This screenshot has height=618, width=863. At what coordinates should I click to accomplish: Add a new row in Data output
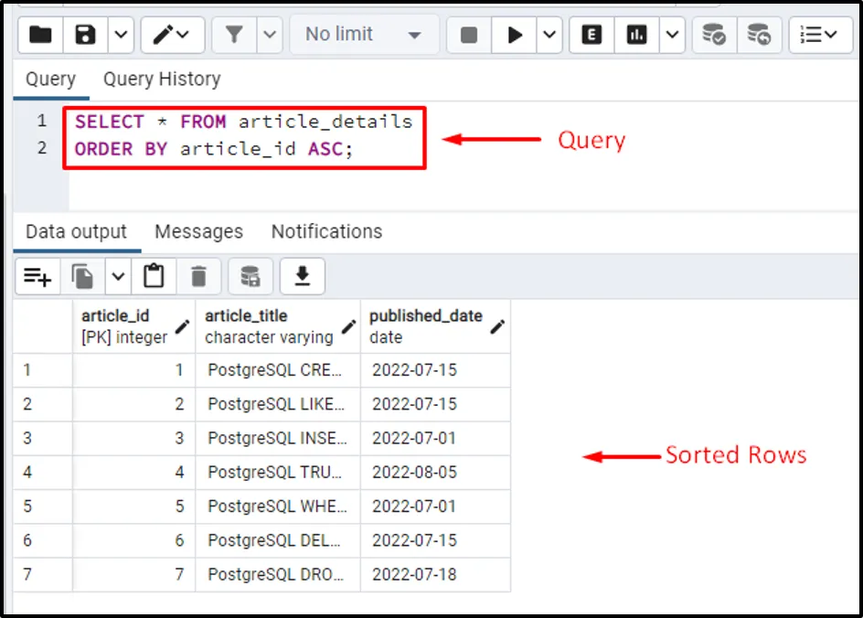[37, 276]
